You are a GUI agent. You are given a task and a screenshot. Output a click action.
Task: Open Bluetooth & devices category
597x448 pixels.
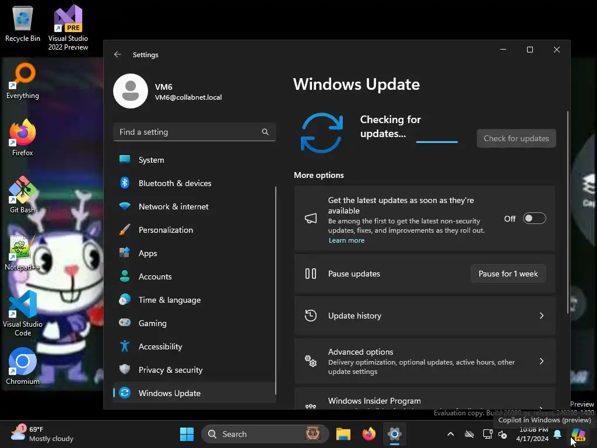pos(195,183)
